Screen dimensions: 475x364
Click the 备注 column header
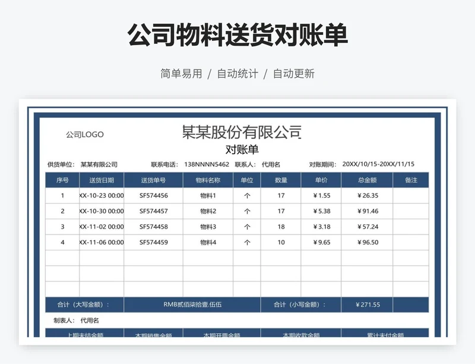point(411,180)
